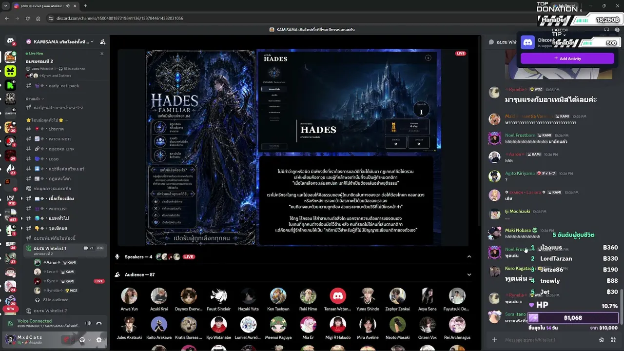Click the '87 in audience' row in channel list
This screenshot has width=624, height=351.
(68, 300)
